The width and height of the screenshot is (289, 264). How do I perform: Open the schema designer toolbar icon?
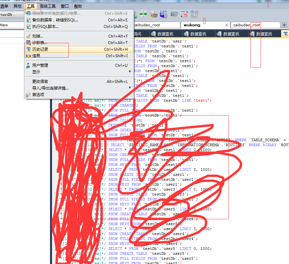click(x=195, y=14)
